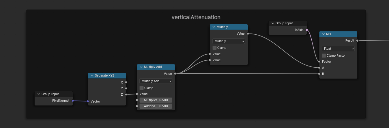Enable Clamp on the Multiply node
Image resolution: width=389 pixels, height=128 pixels.
pyautogui.click(x=214, y=48)
